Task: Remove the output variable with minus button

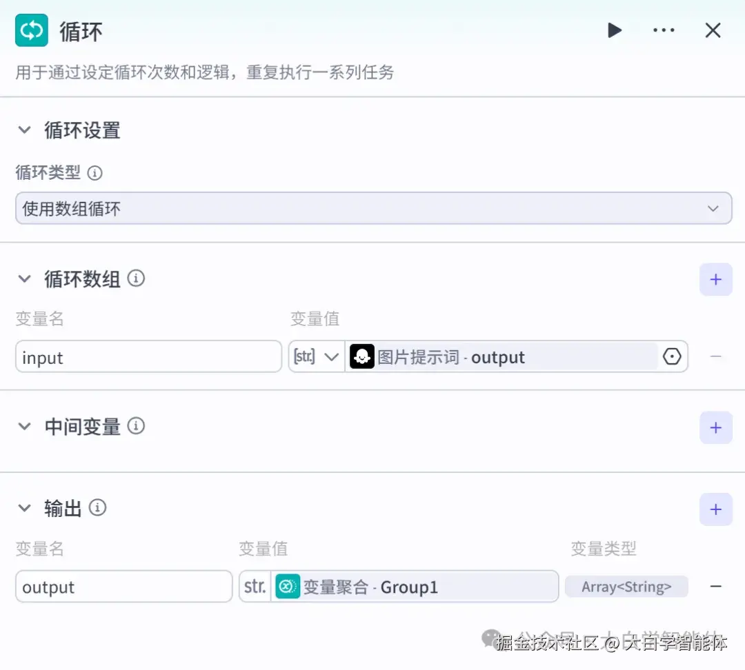Action: click(x=716, y=586)
